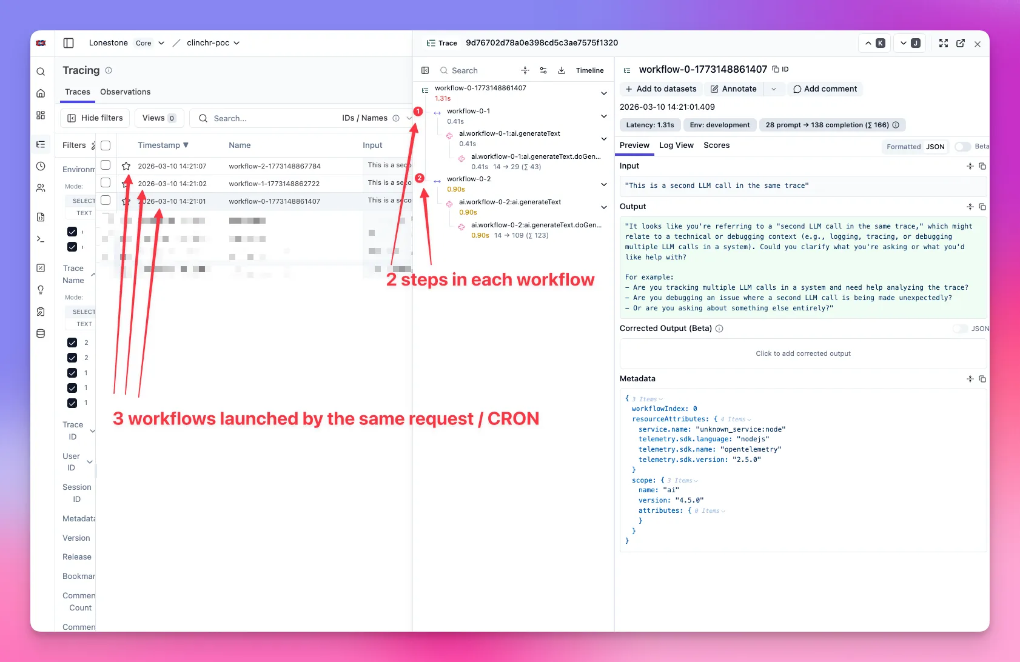Screen dimensions: 1020x662
Task: Expand the Trace ID filter
Action: pyautogui.click(x=93, y=431)
